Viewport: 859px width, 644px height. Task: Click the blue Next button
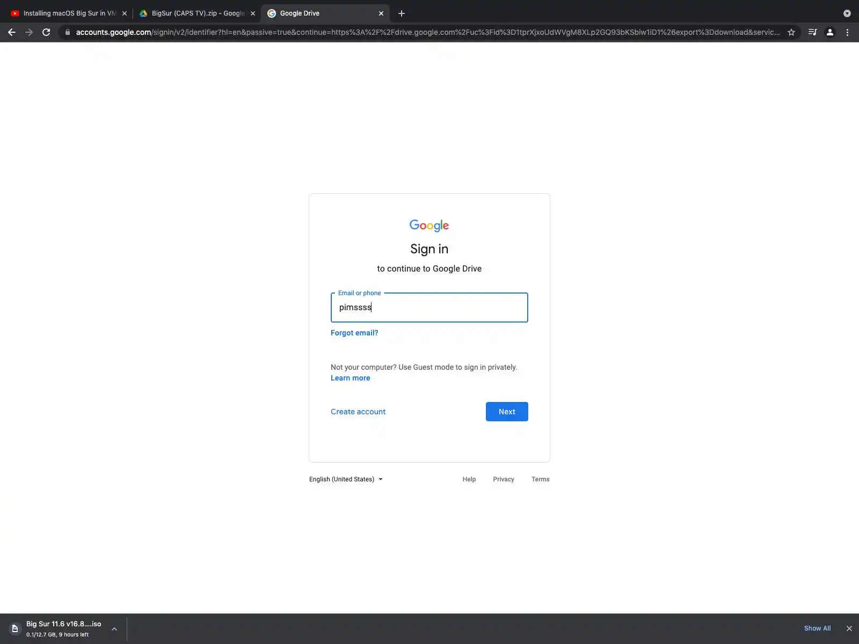pyautogui.click(x=507, y=412)
